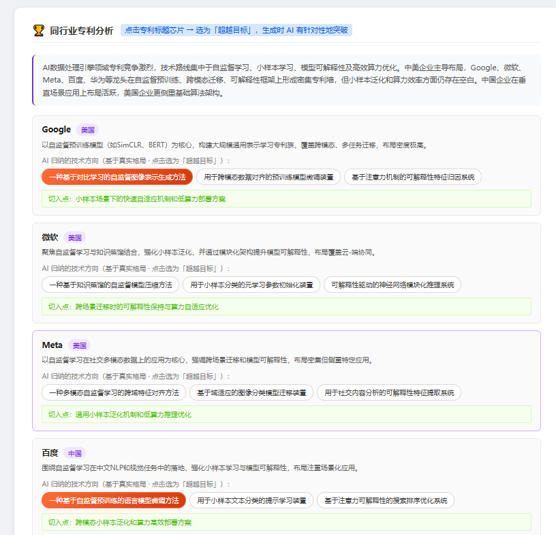Select the chip 基于注意力机制的可解释性特征归因系统

click(x=413, y=177)
